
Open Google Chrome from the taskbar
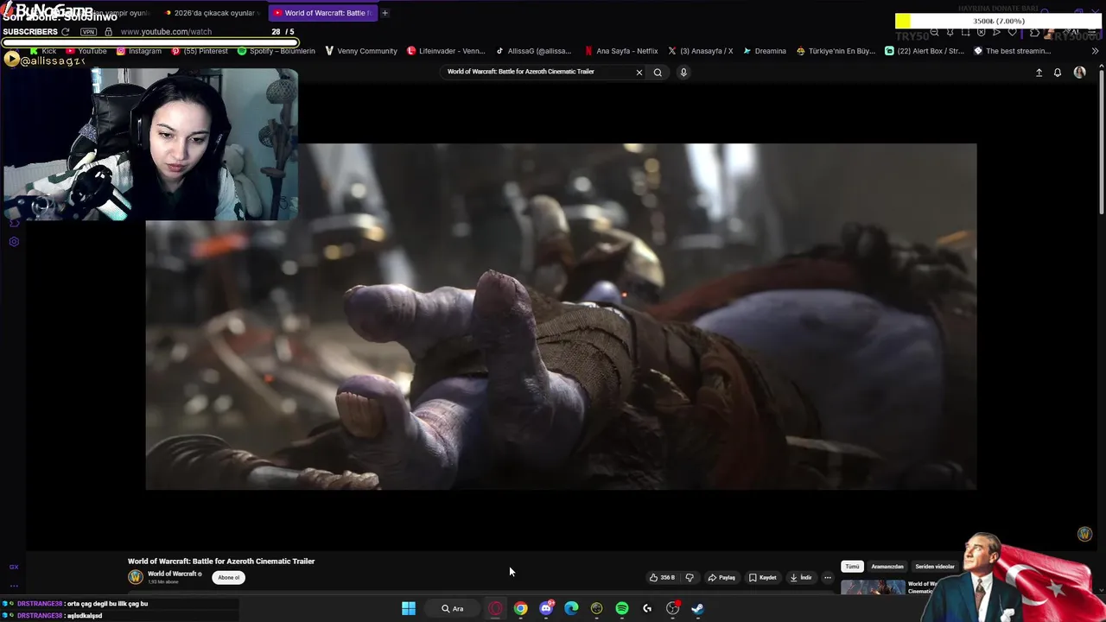click(521, 608)
